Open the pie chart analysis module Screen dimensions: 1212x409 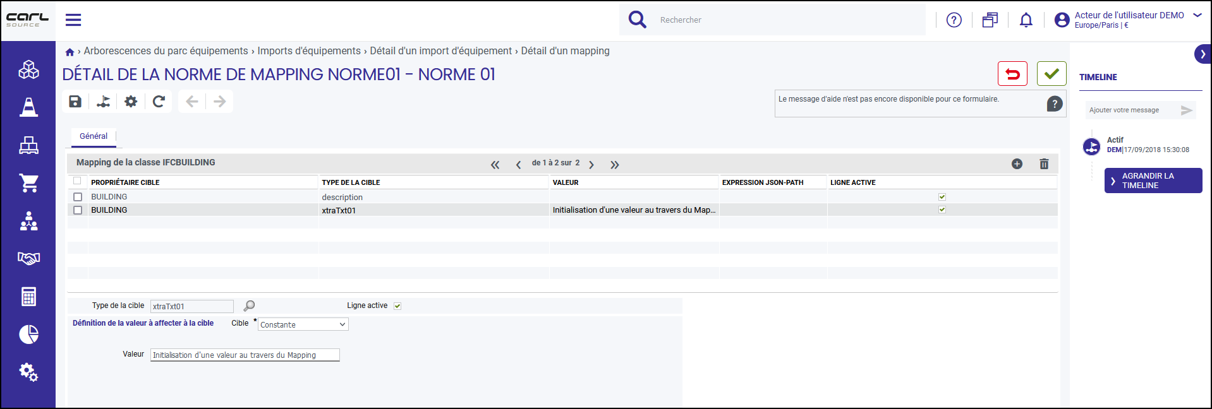coord(28,334)
